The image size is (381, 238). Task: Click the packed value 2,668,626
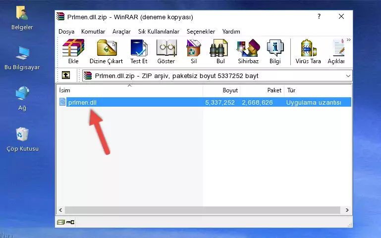pyautogui.click(x=257, y=102)
